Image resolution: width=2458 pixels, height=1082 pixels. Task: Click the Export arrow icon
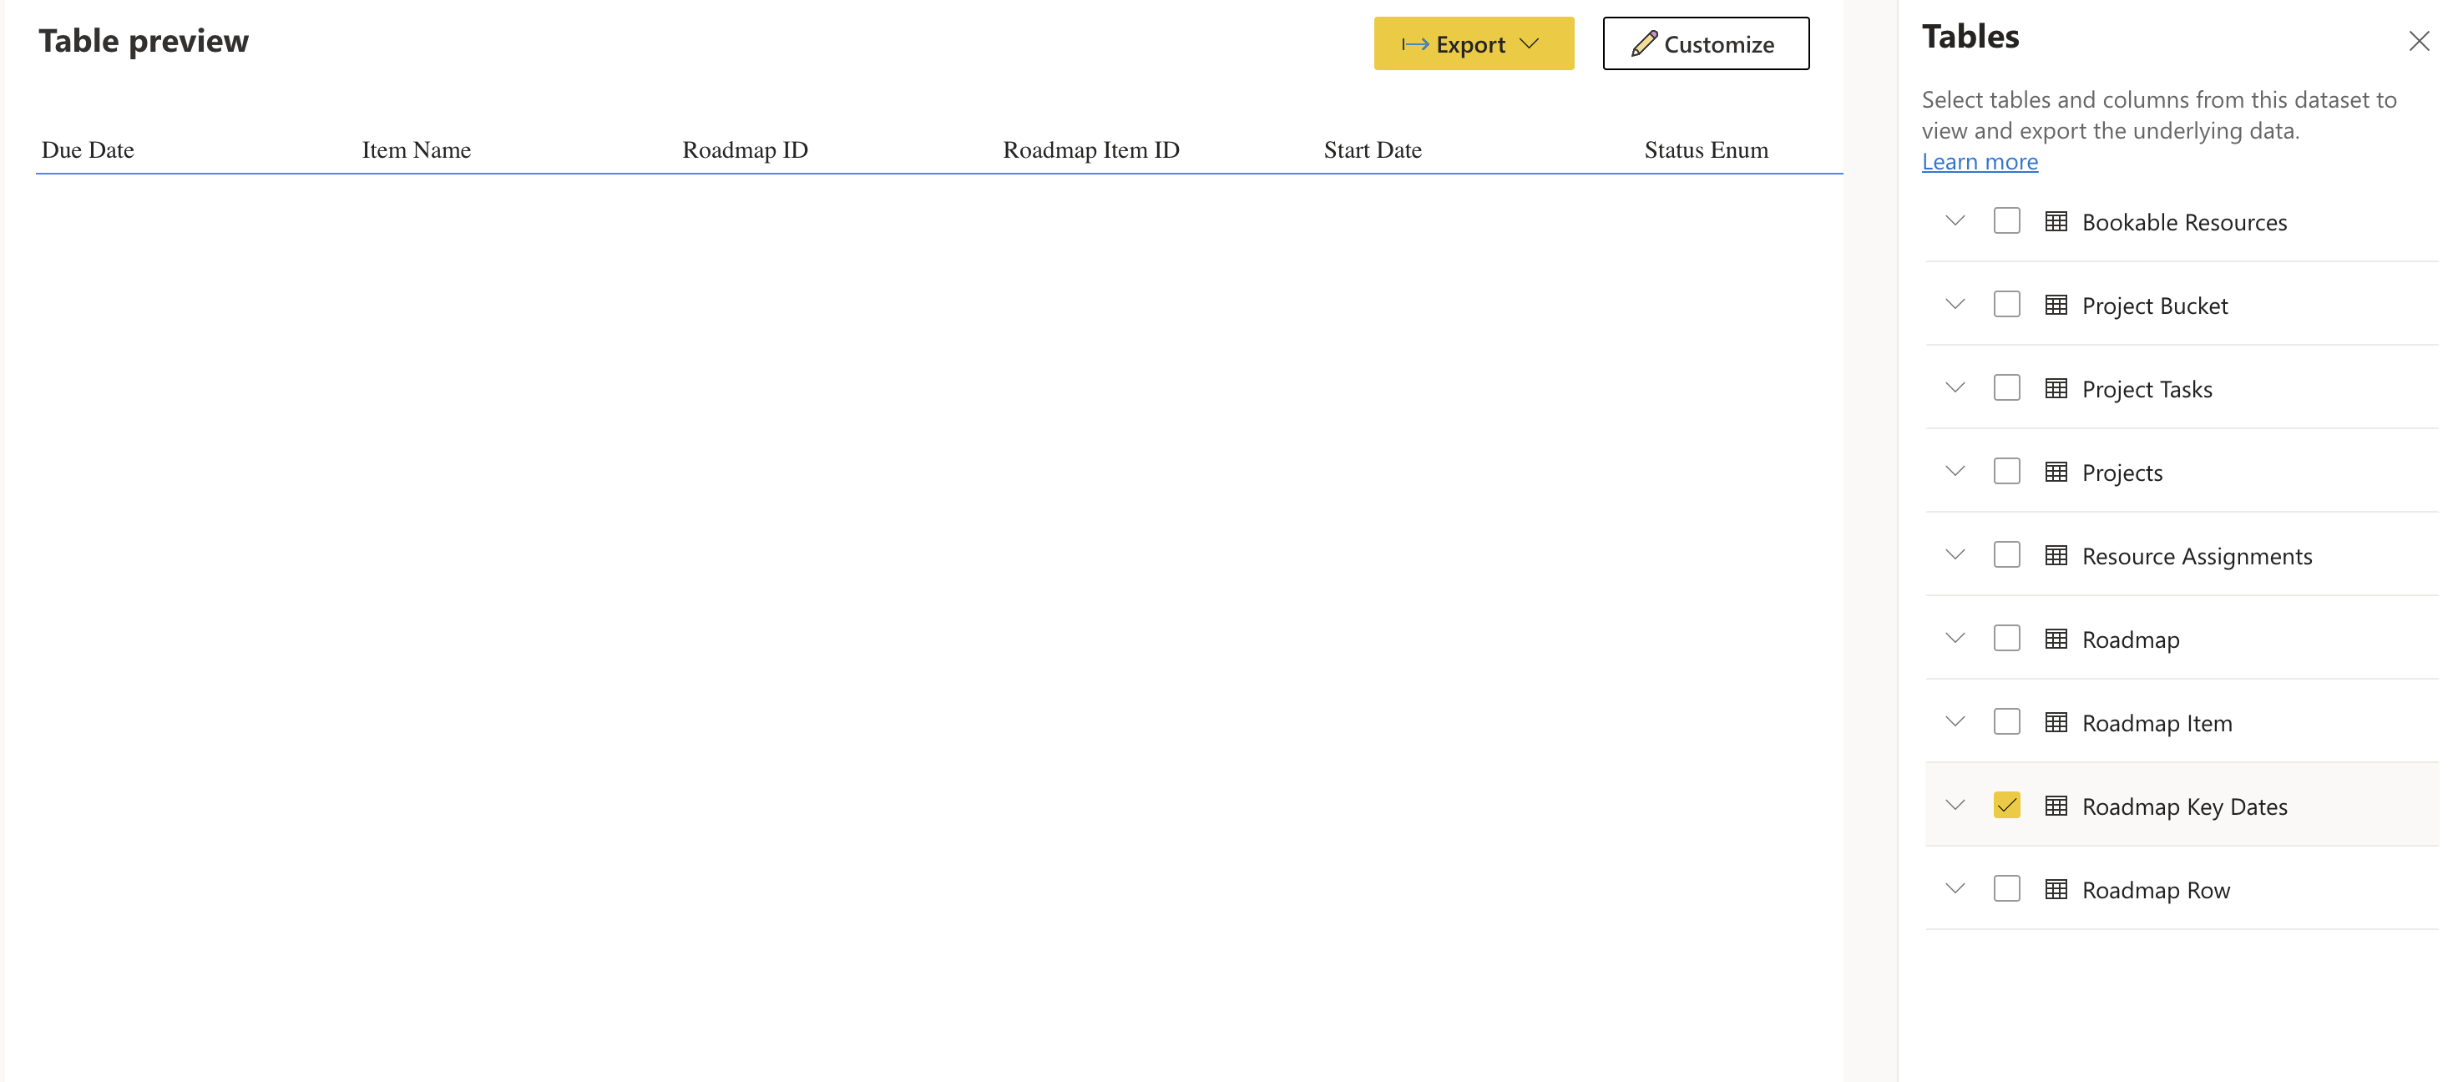(x=1415, y=44)
